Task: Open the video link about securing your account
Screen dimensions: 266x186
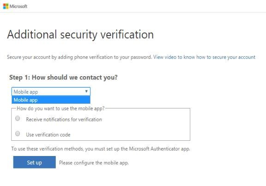Action: (204, 57)
